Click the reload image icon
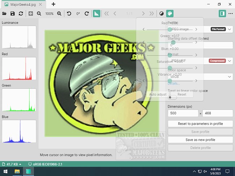The width and height of the screenshot is (235, 176). point(21,13)
